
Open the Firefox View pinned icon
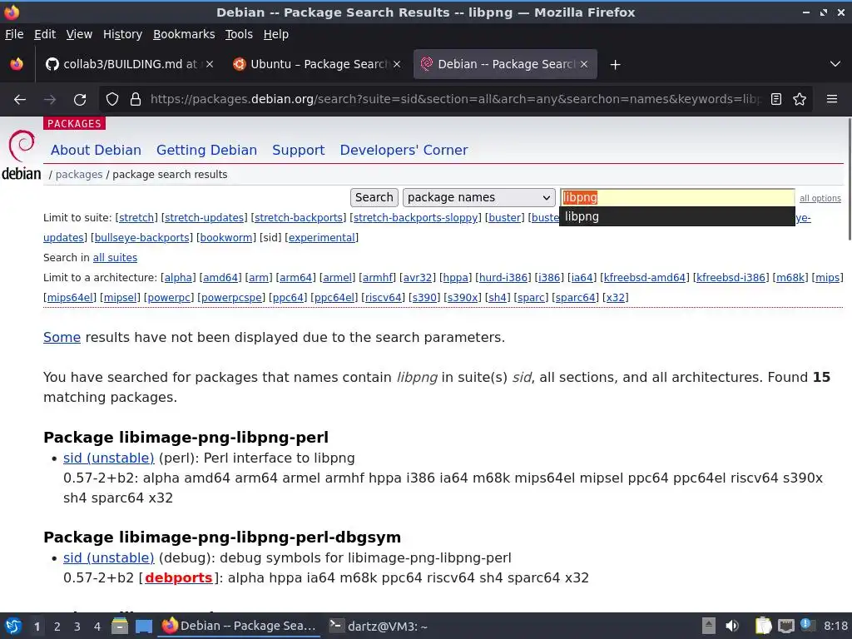(x=17, y=64)
